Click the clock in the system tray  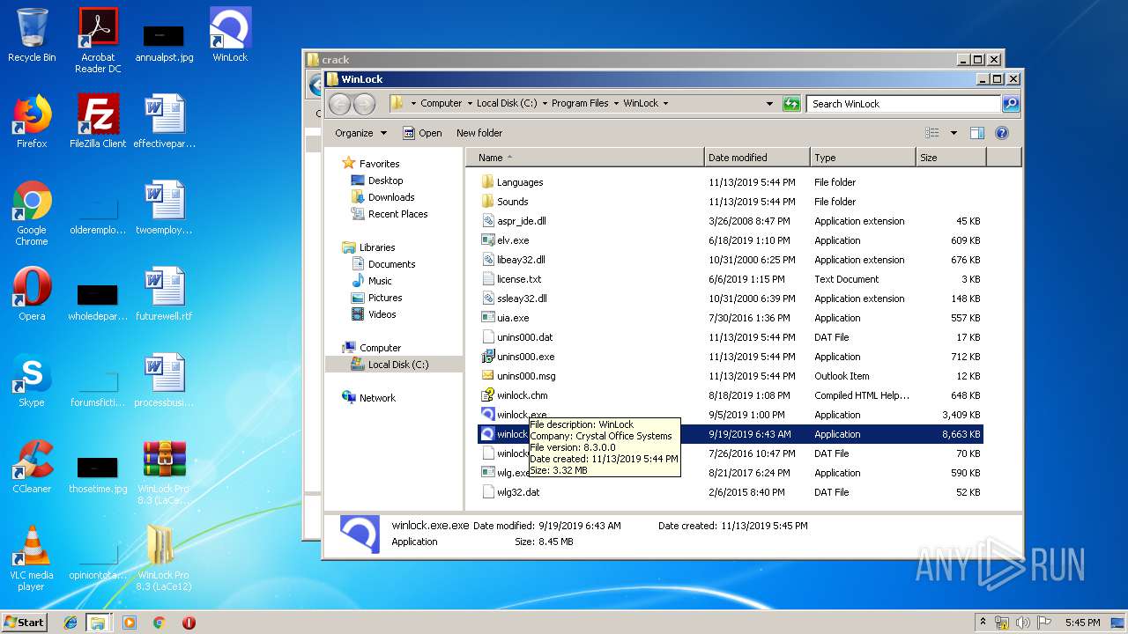pyautogui.click(x=1082, y=623)
